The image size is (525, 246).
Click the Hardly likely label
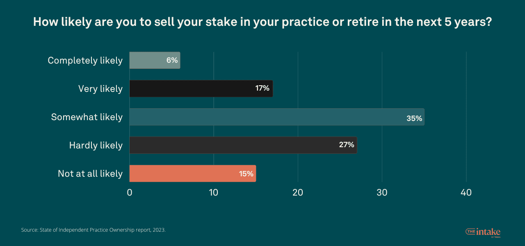coord(96,146)
